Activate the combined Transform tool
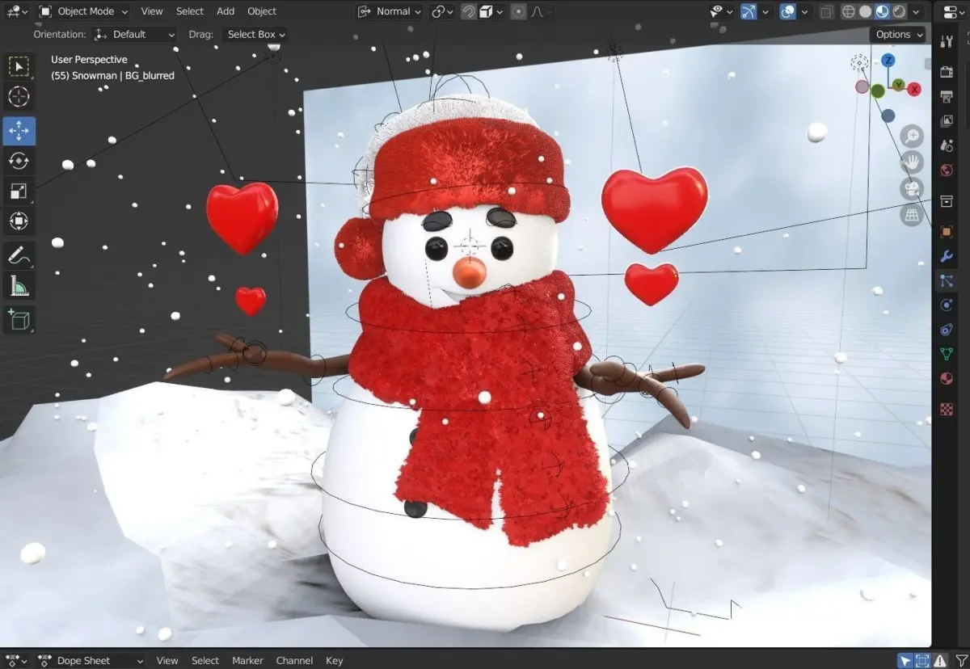 (19, 221)
